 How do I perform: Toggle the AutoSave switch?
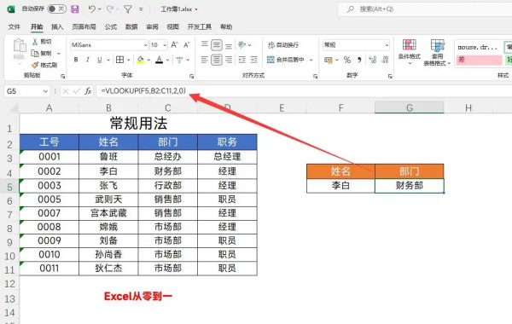(57, 9)
